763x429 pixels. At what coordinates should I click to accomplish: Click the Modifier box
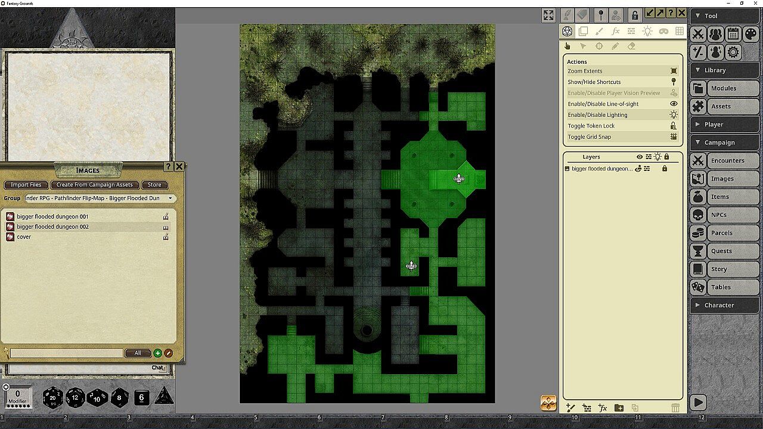(17, 397)
